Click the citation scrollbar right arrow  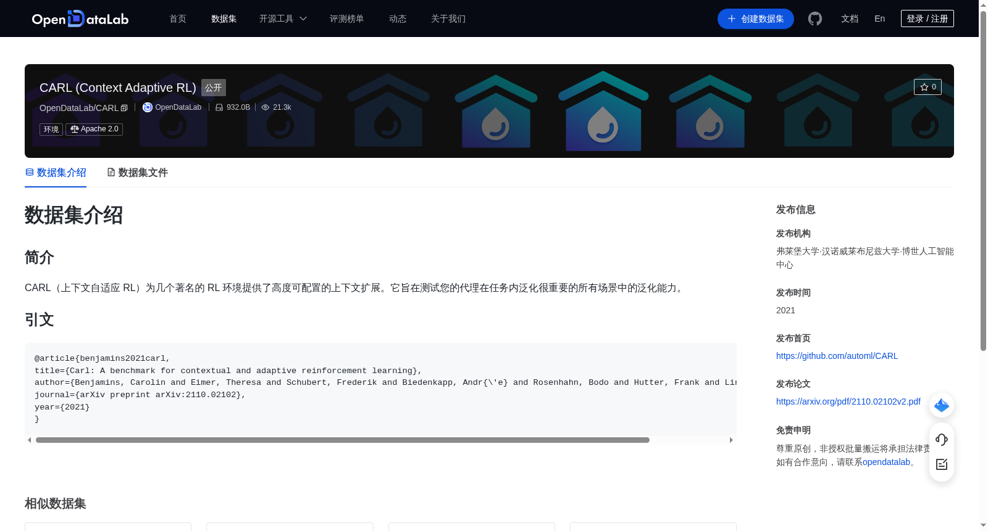point(731,440)
